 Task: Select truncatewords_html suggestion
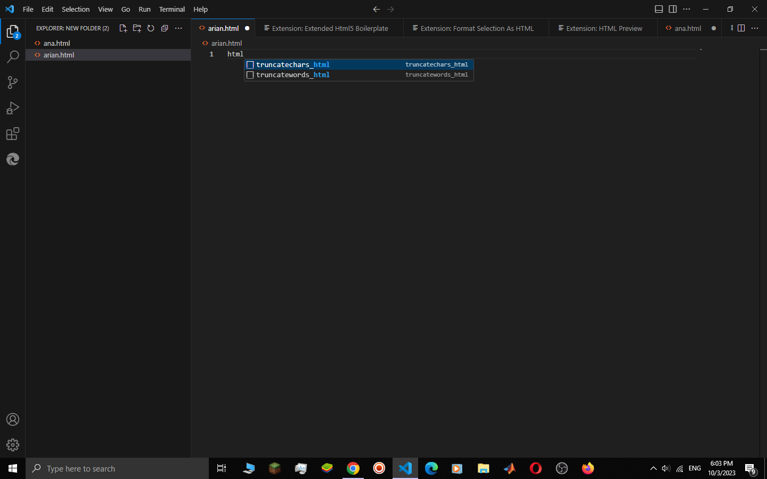point(293,75)
